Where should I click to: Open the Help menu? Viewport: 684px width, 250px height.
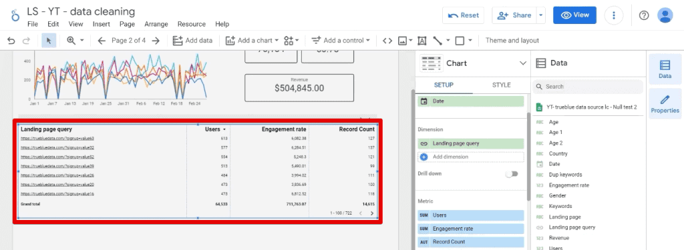222,25
